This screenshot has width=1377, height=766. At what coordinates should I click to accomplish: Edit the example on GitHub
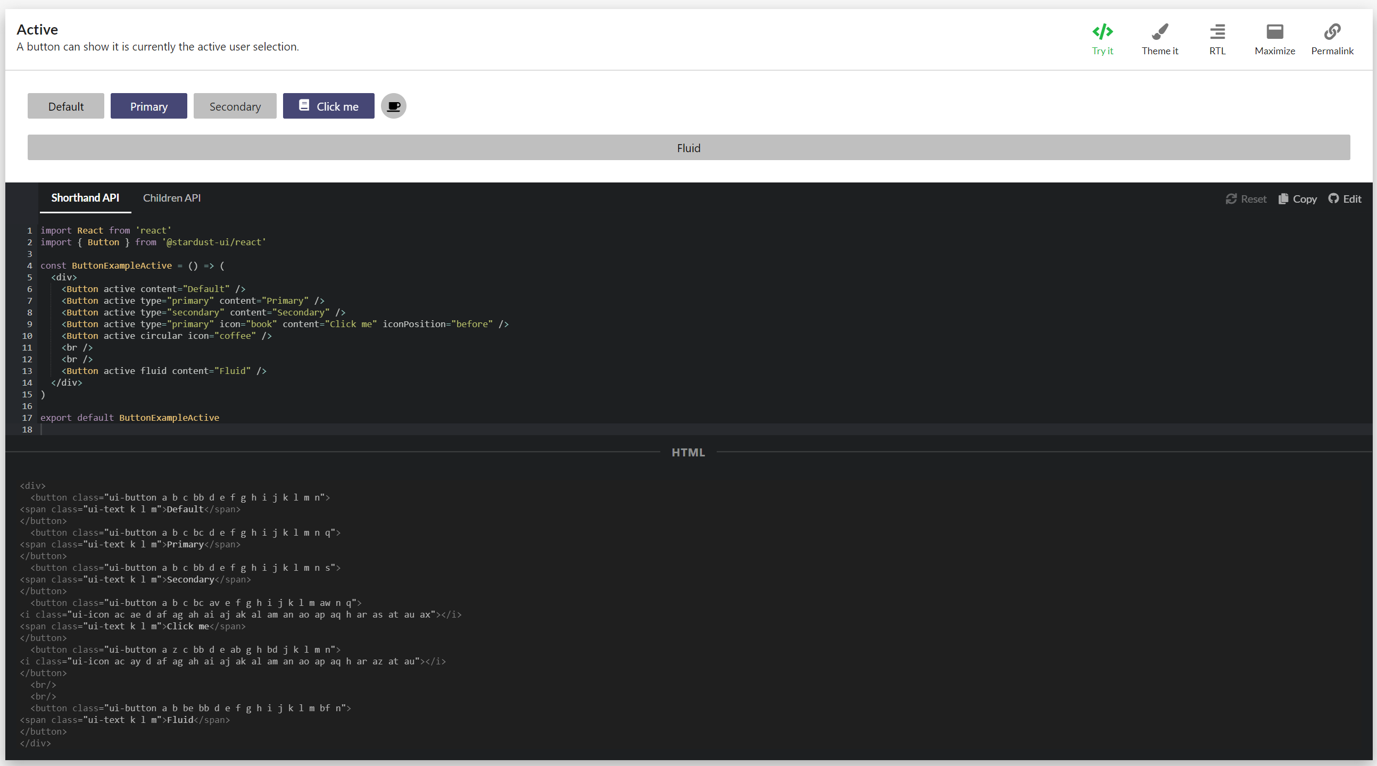tap(1345, 199)
